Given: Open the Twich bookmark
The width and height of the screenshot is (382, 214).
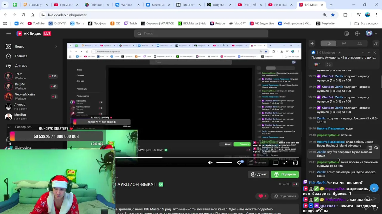Looking at the screenshot, I should click(x=130, y=23).
